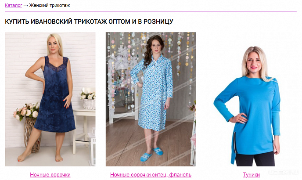Click the arrow separator in the breadcrumb

pos(25,6)
